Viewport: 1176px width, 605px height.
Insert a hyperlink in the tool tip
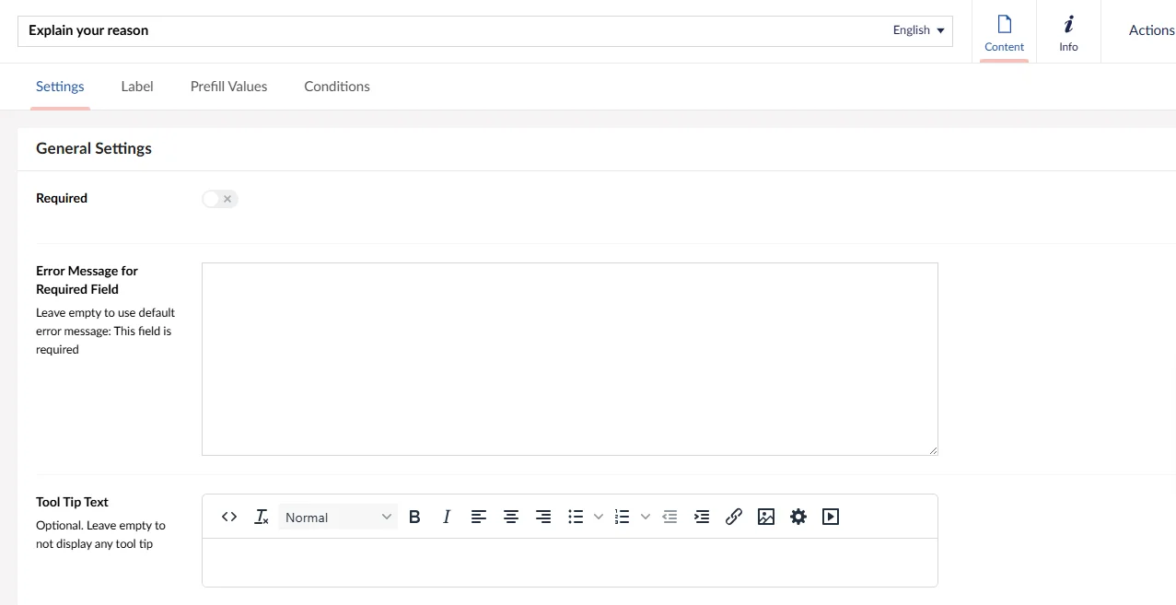click(x=734, y=517)
